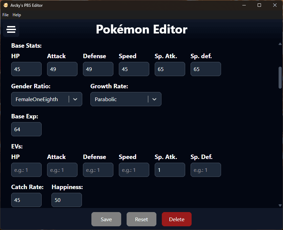Image resolution: width=283 pixels, height=230 pixels.
Task: Click the scroll down arrow
Action: click(280, 205)
